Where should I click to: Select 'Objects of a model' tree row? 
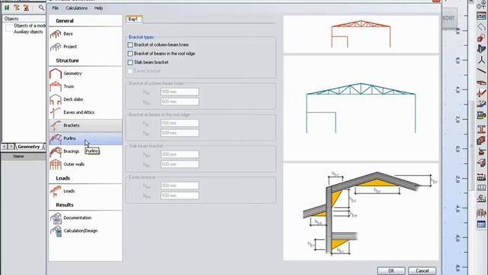coord(30,25)
